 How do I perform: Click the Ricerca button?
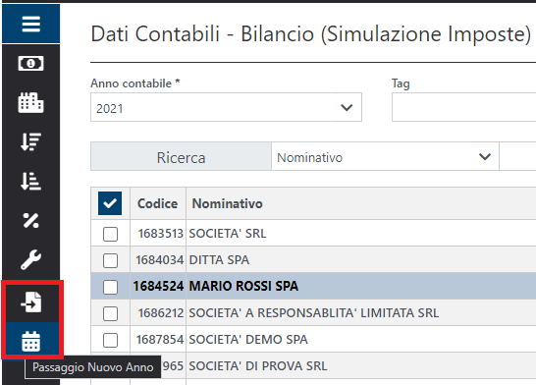[x=181, y=157]
